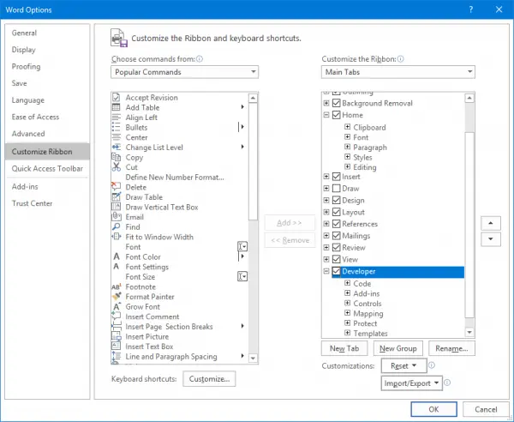Image resolution: width=514 pixels, height=422 pixels.
Task: Click the Rename button
Action: [451, 348]
